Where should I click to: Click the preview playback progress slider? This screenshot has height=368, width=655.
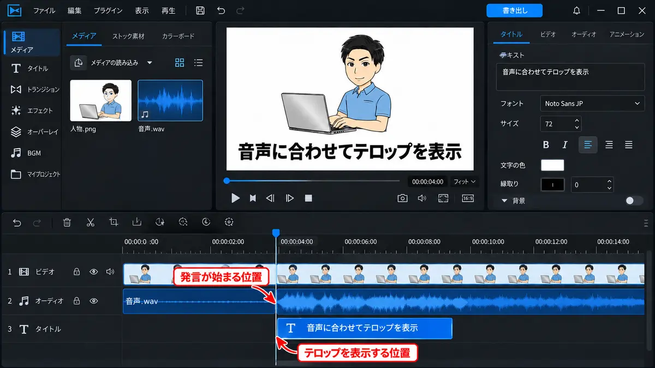(312, 181)
